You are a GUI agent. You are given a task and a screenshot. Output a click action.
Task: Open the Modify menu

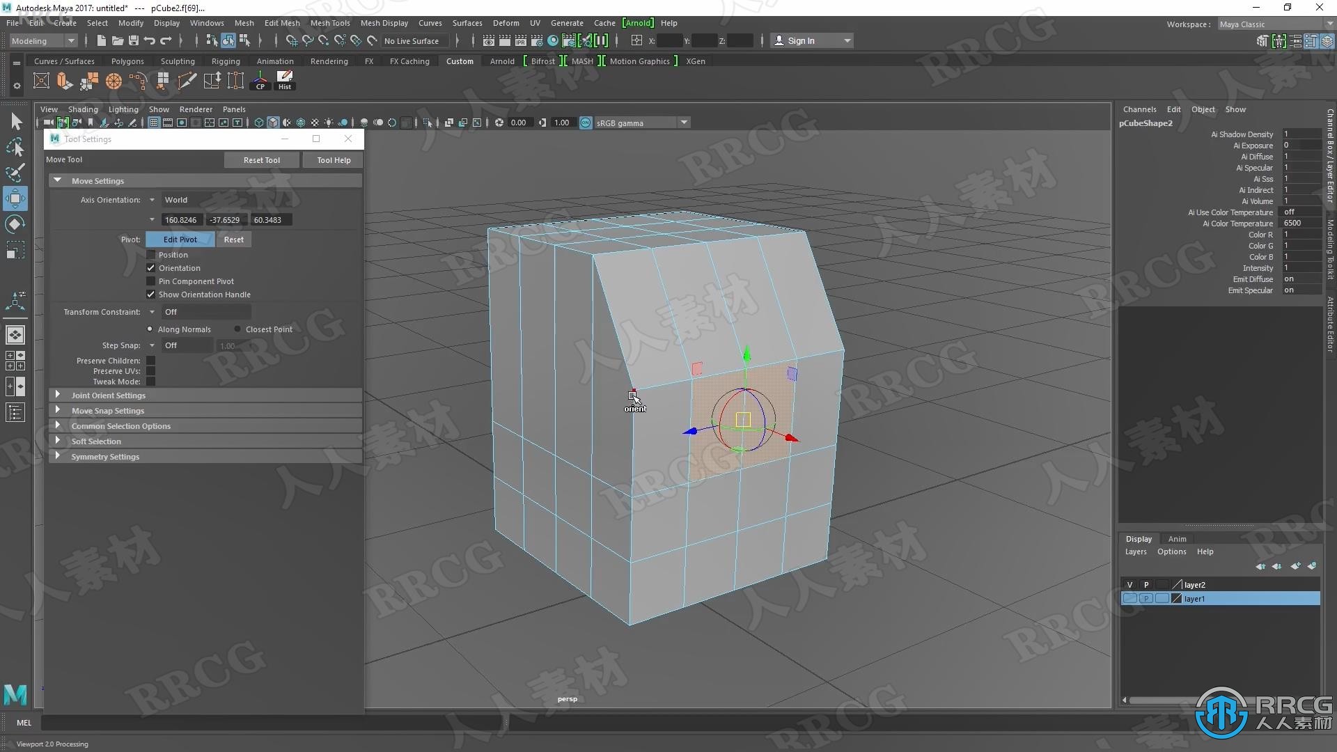coord(130,23)
